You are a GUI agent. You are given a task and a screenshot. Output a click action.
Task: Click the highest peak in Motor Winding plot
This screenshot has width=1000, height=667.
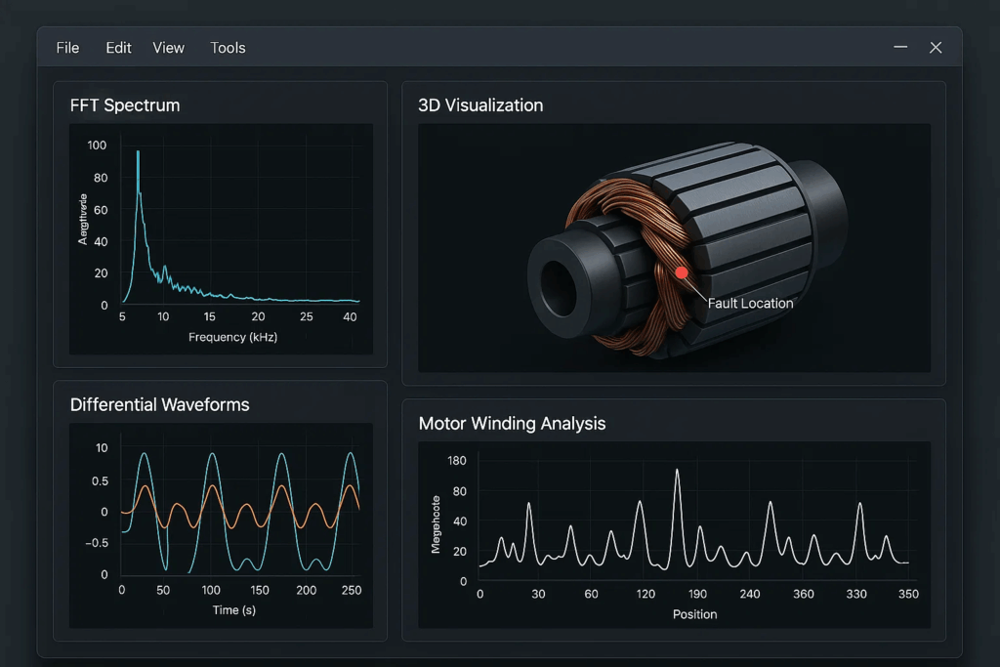point(677,472)
